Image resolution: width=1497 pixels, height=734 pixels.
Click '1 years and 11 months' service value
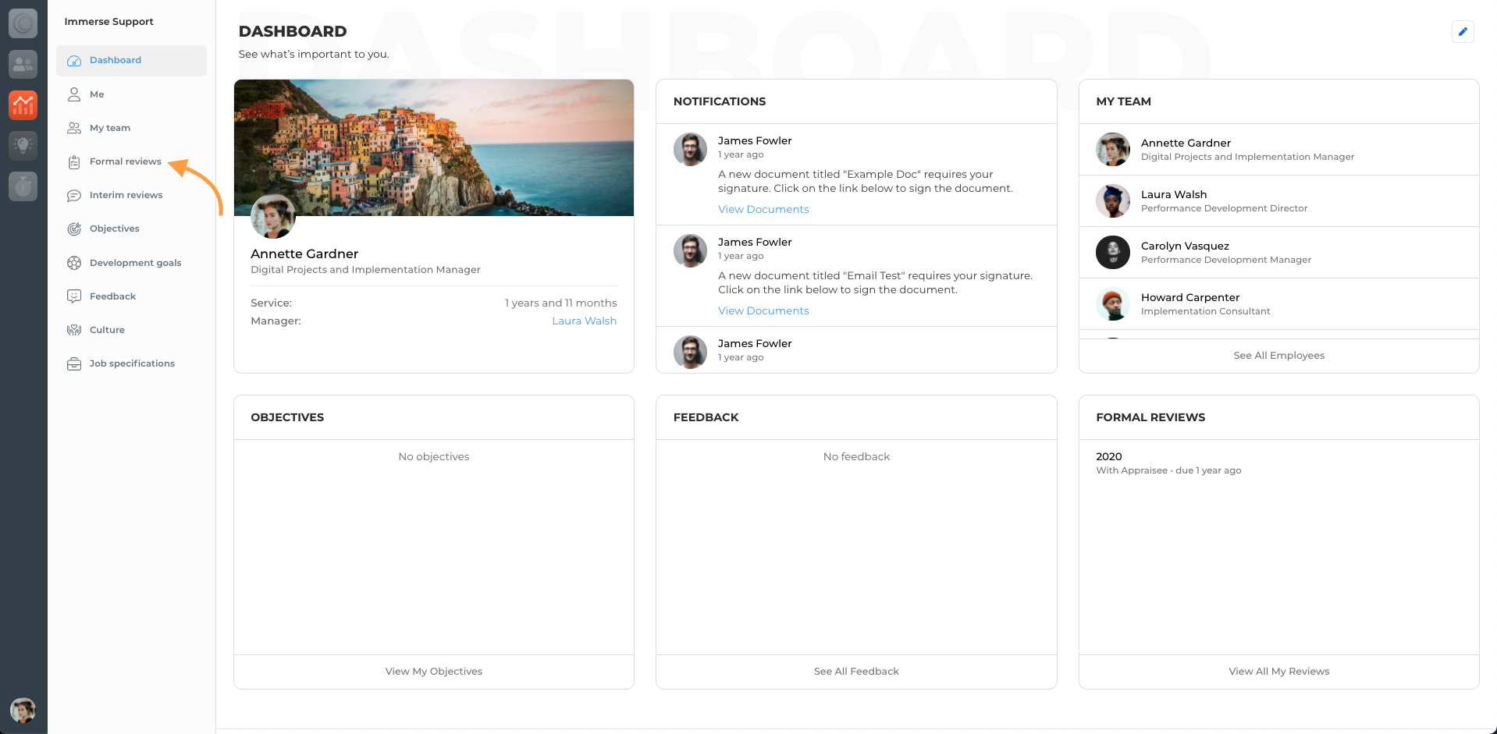point(560,303)
